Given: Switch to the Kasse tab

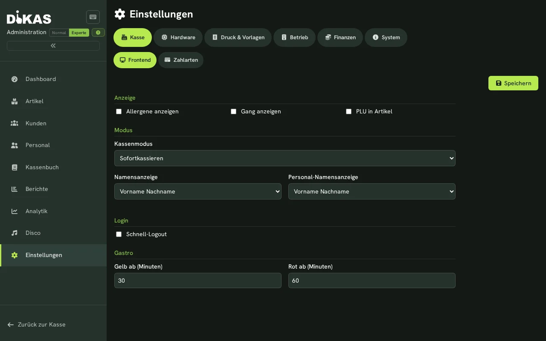Looking at the screenshot, I should (x=133, y=38).
